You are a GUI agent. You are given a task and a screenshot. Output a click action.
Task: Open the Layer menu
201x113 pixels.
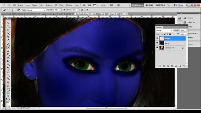click(x=28, y=5)
